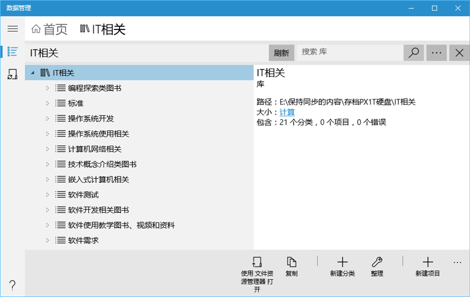Open the hamburger navigation menu
470x297 pixels.
tap(12, 28)
